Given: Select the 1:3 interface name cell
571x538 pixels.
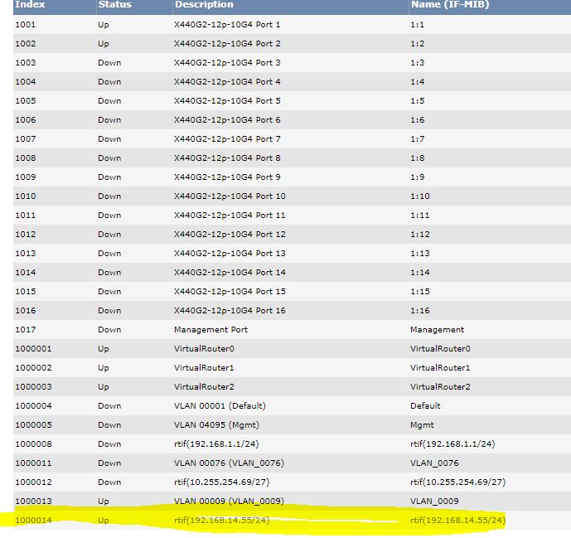Looking at the screenshot, I should [416, 63].
